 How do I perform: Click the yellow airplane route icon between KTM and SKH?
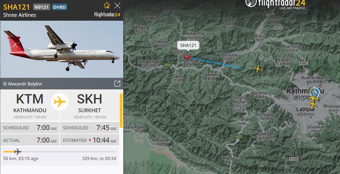(x=60, y=102)
